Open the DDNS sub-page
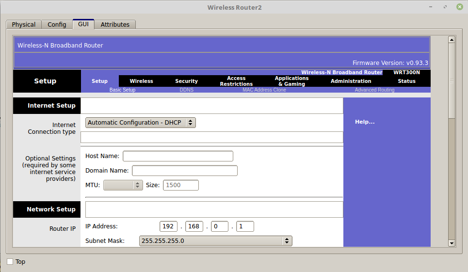Image resolution: width=468 pixels, height=272 pixels. [187, 90]
